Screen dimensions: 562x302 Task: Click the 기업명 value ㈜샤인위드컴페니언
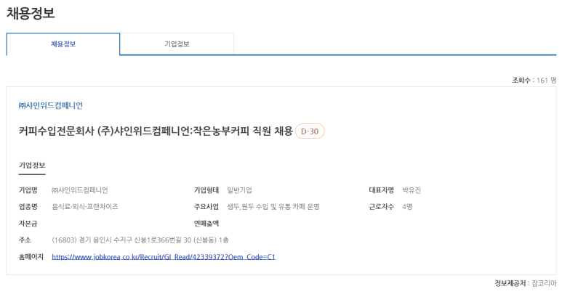[x=80, y=190]
